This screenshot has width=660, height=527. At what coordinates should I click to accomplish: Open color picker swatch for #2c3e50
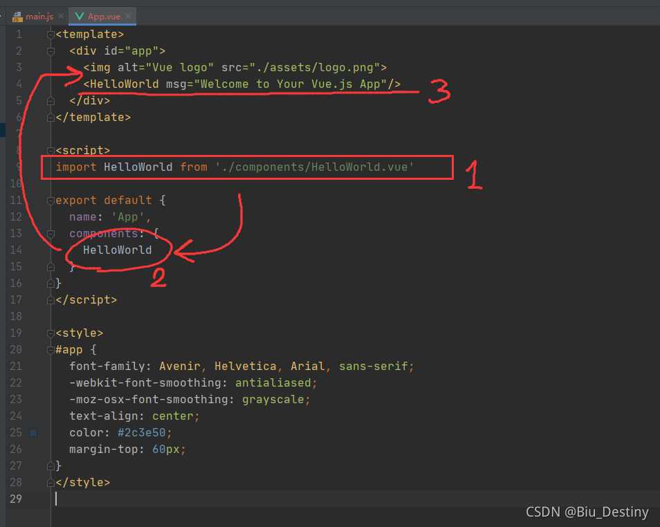(34, 433)
